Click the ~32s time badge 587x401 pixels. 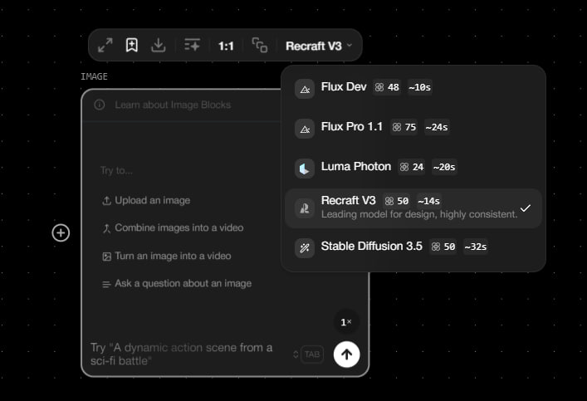pyautogui.click(x=476, y=247)
